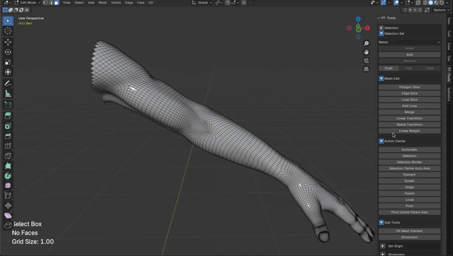
Task: Open the Mesh menu
Action: 102,3
